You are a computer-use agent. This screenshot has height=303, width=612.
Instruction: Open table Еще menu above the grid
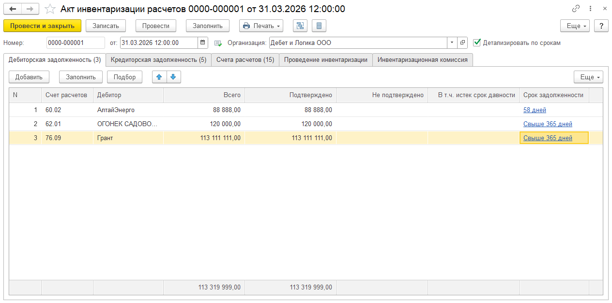pyautogui.click(x=588, y=76)
